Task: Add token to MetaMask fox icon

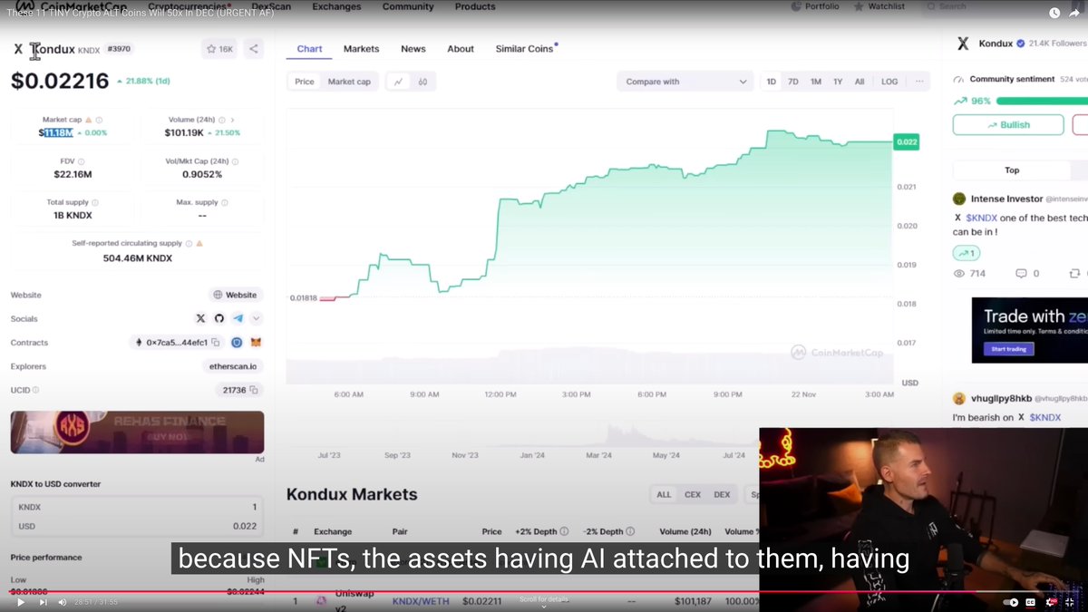Action: coord(256,343)
